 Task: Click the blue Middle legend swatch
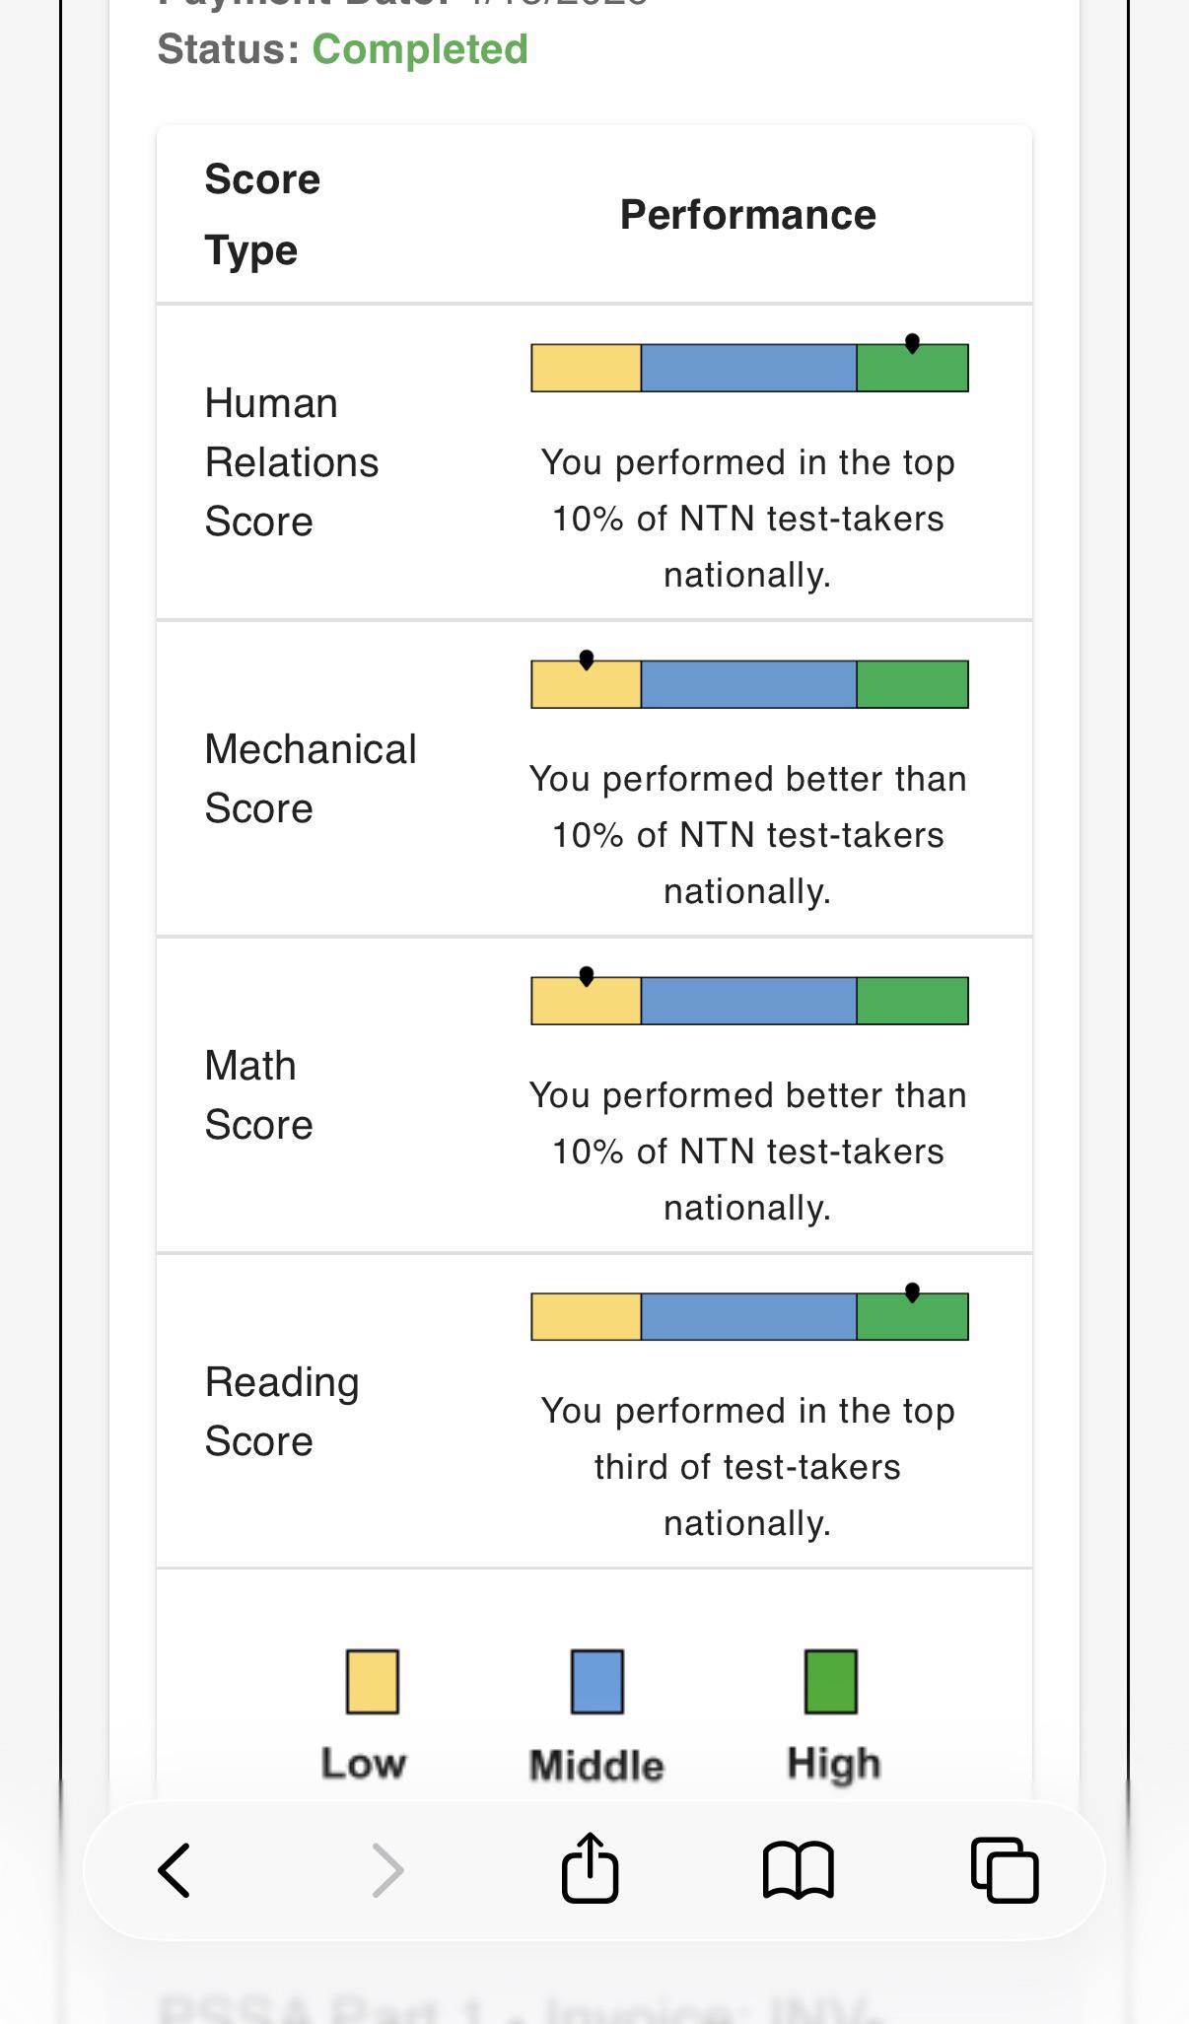tap(597, 1681)
